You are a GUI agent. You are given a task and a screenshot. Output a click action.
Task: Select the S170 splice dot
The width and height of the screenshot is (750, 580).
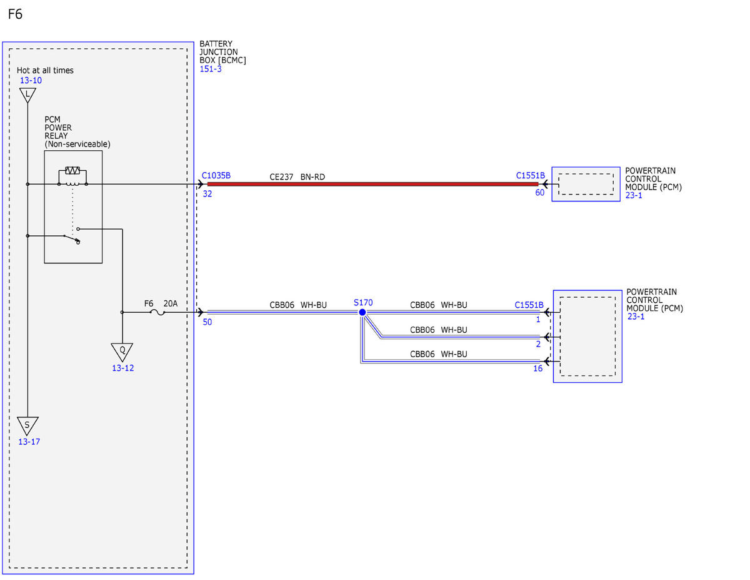(x=362, y=312)
